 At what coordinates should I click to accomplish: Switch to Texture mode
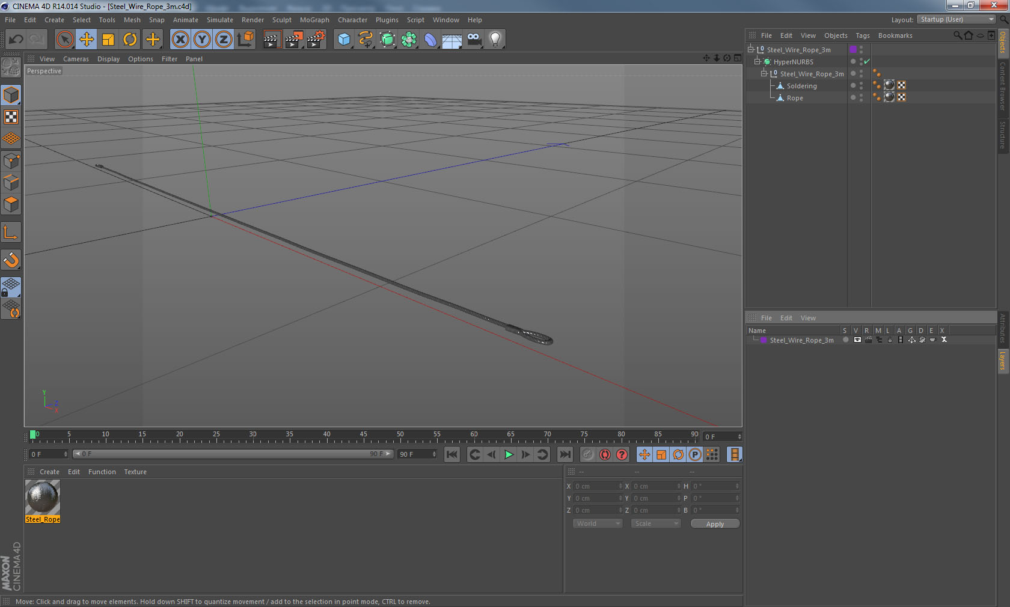point(11,117)
